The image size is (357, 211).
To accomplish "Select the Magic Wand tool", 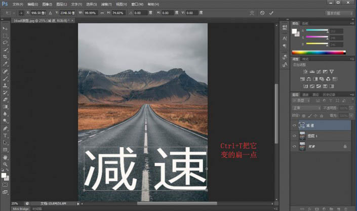I will pos(5,50).
